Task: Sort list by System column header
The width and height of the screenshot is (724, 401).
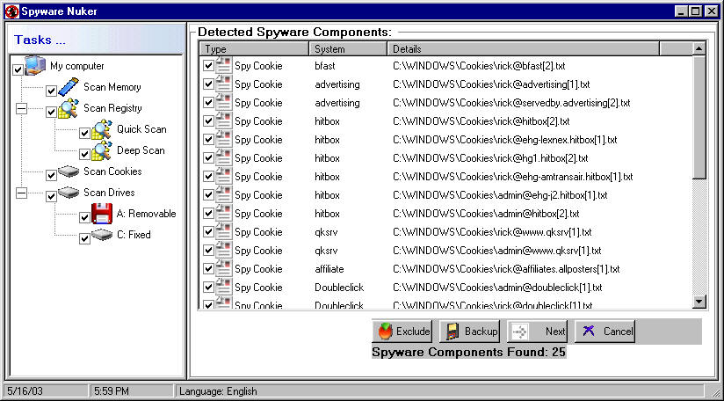Action: [x=348, y=48]
